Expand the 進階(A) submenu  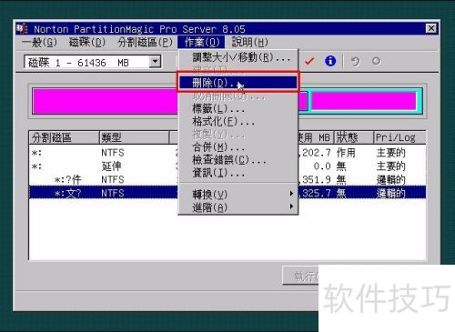click(x=238, y=207)
